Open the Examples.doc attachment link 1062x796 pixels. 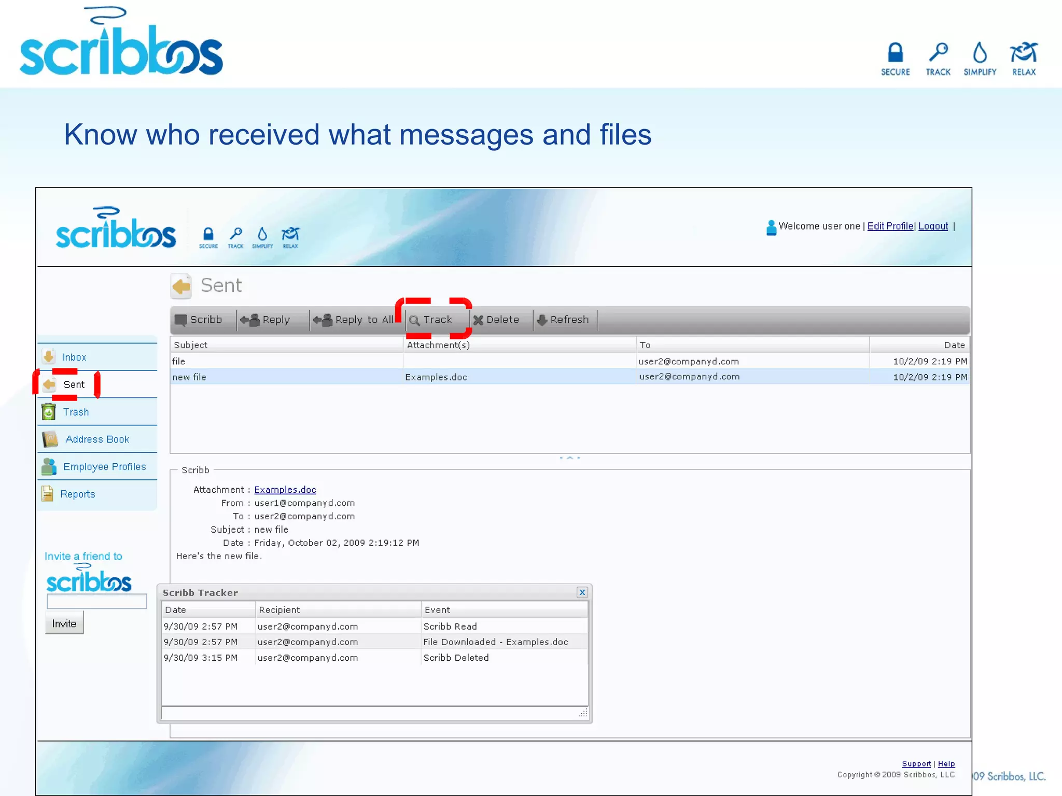click(x=285, y=490)
